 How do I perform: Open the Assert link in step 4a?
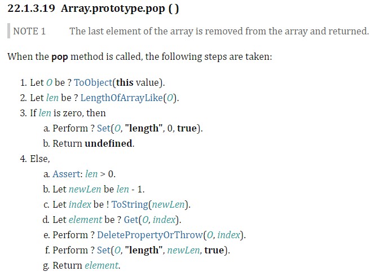pos(67,174)
